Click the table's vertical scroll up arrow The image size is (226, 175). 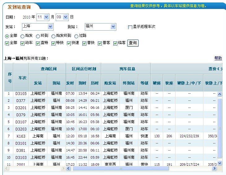(219, 94)
